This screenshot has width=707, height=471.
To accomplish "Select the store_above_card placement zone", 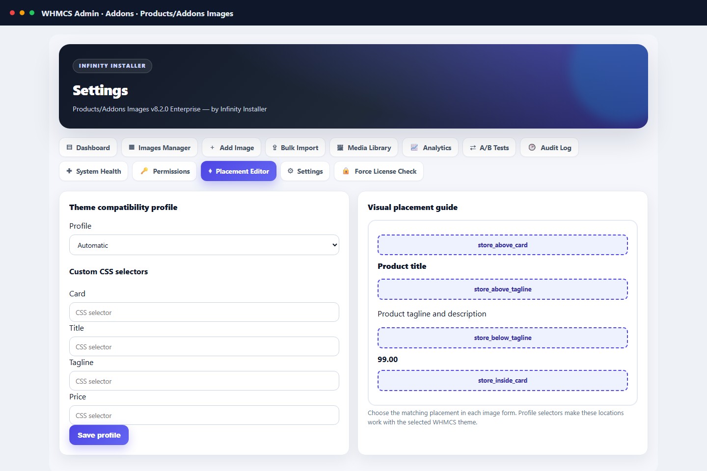I will [503, 245].
